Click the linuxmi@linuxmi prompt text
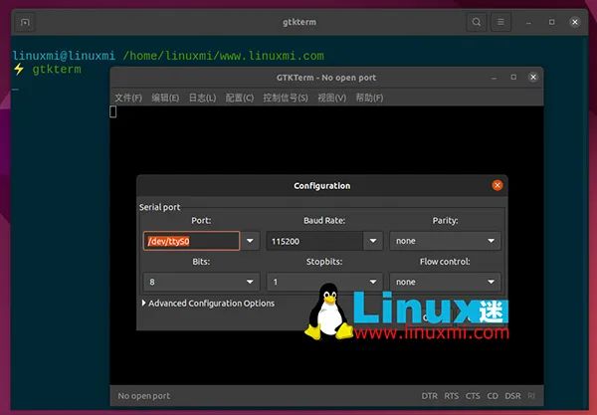 point(64,56)
